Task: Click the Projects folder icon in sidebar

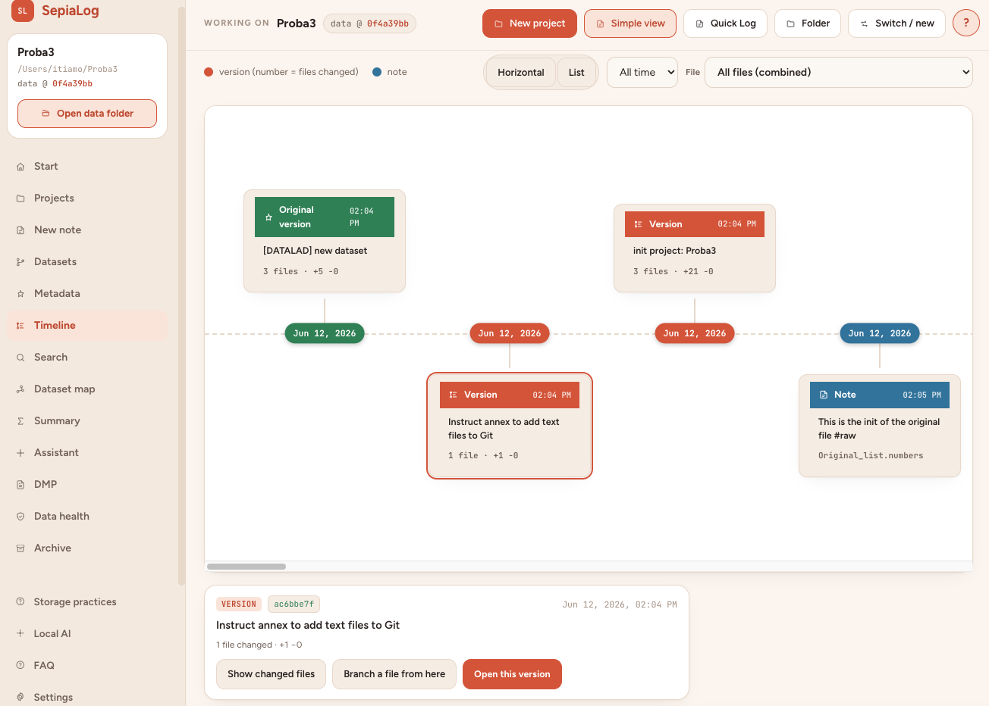Action: coord(20,198)
